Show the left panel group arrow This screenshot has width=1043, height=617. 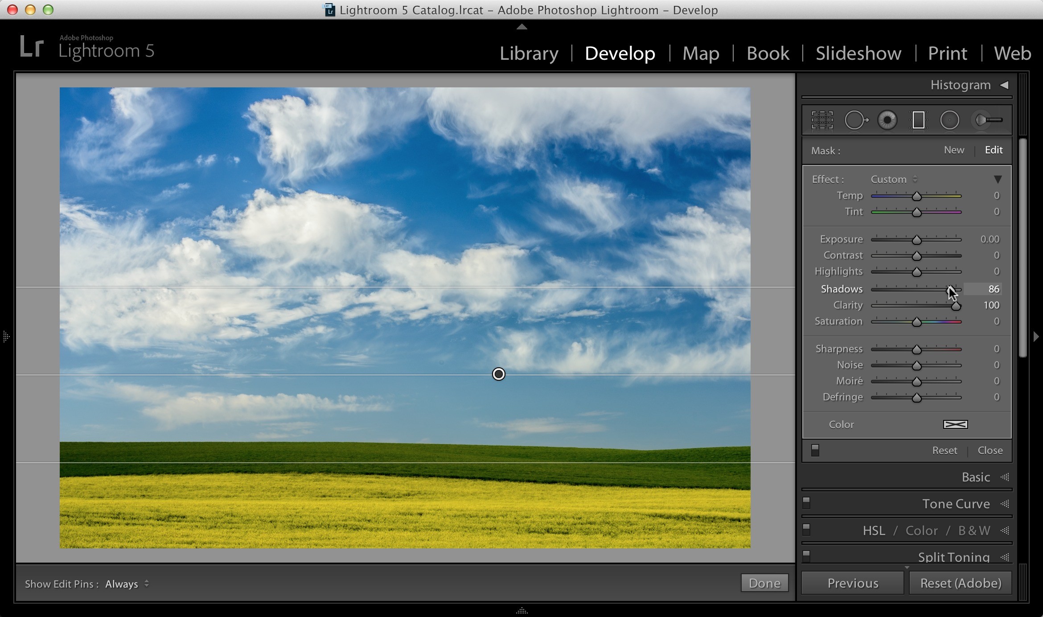coord(6,336)
